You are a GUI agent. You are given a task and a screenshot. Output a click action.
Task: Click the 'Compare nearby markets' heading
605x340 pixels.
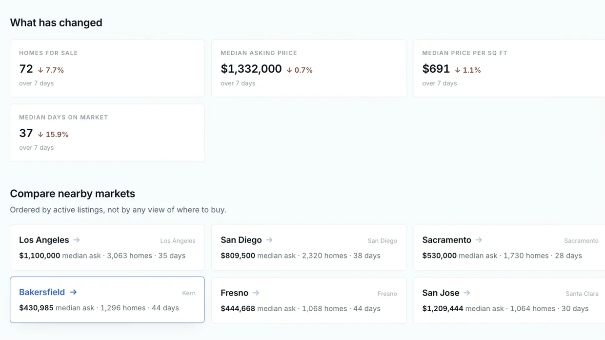(73, 194)
